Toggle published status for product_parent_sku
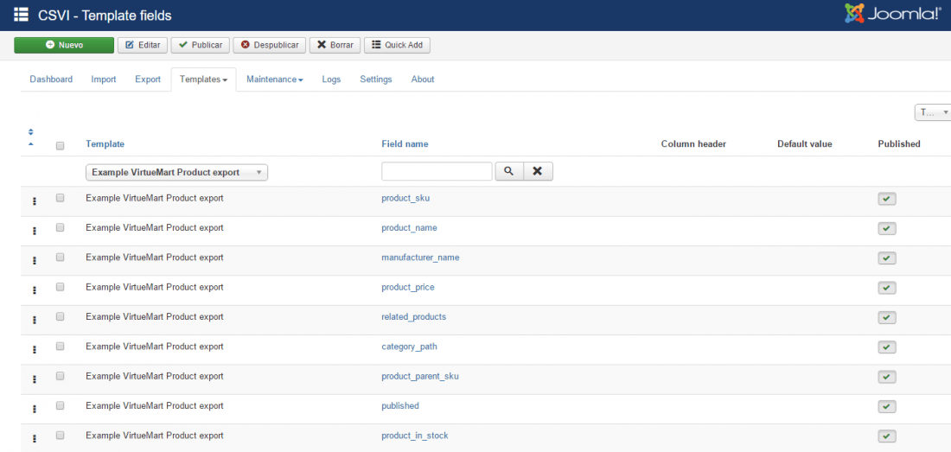The height and width of the screenshot is (452, 951). pyautogui.click(x=887, y=378)
